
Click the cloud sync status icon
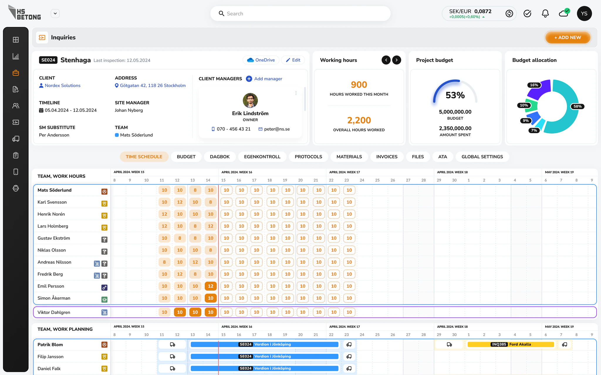(564, 13)
